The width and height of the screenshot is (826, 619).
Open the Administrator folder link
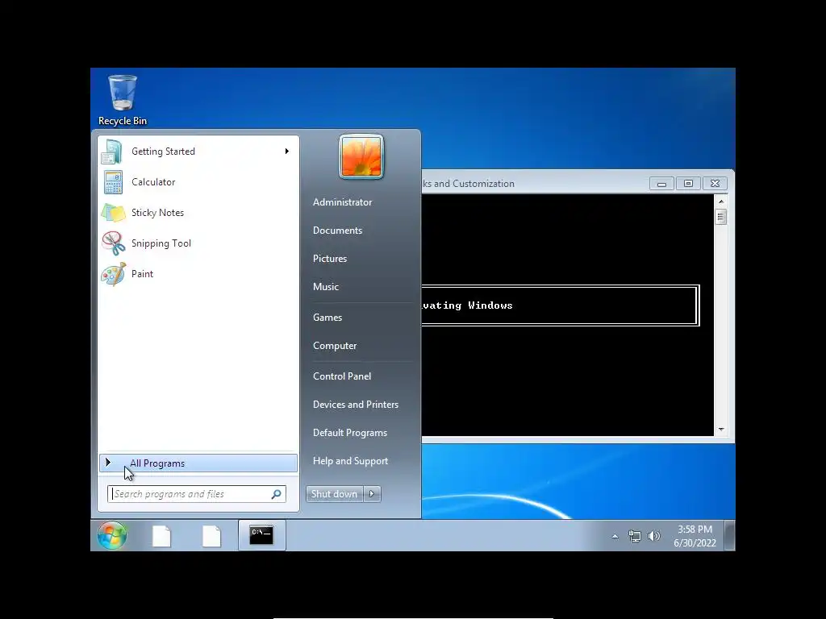[342, 202]
